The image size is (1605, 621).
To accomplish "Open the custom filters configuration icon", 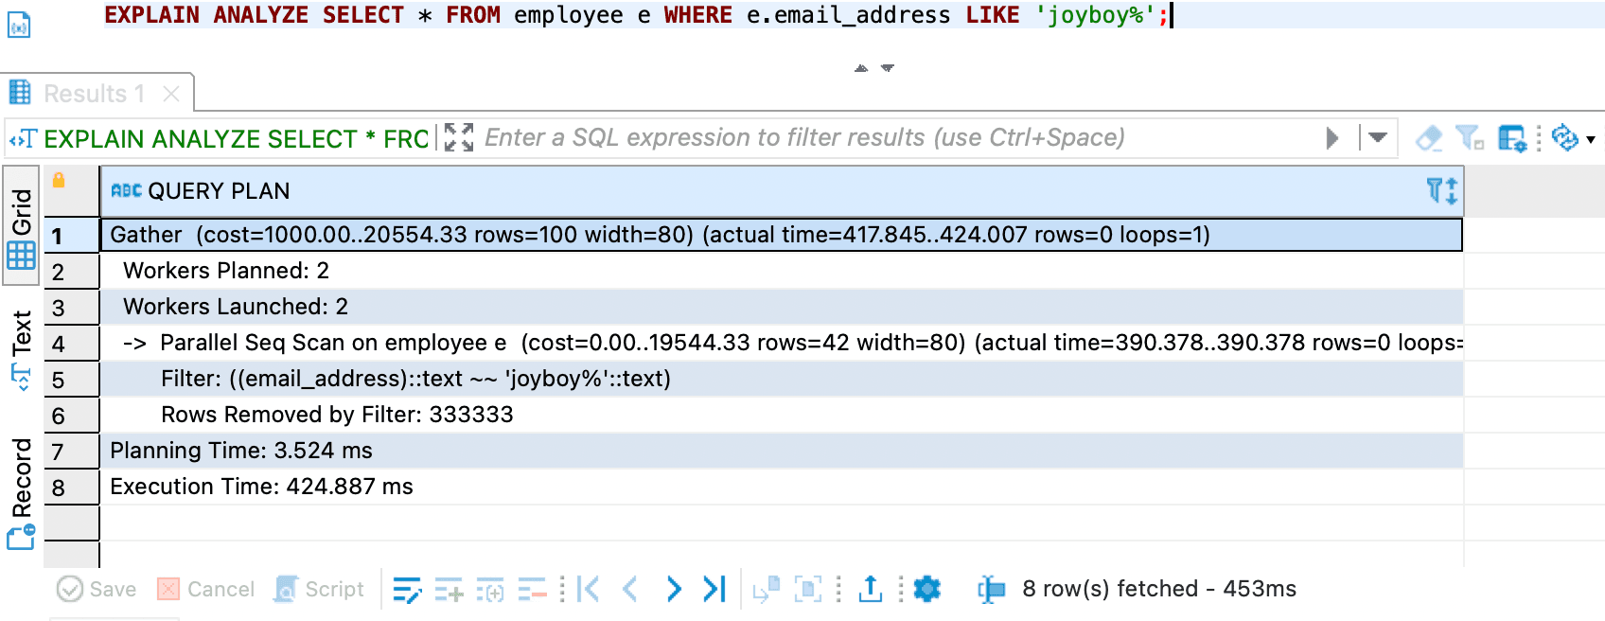I will [1512, 138].
